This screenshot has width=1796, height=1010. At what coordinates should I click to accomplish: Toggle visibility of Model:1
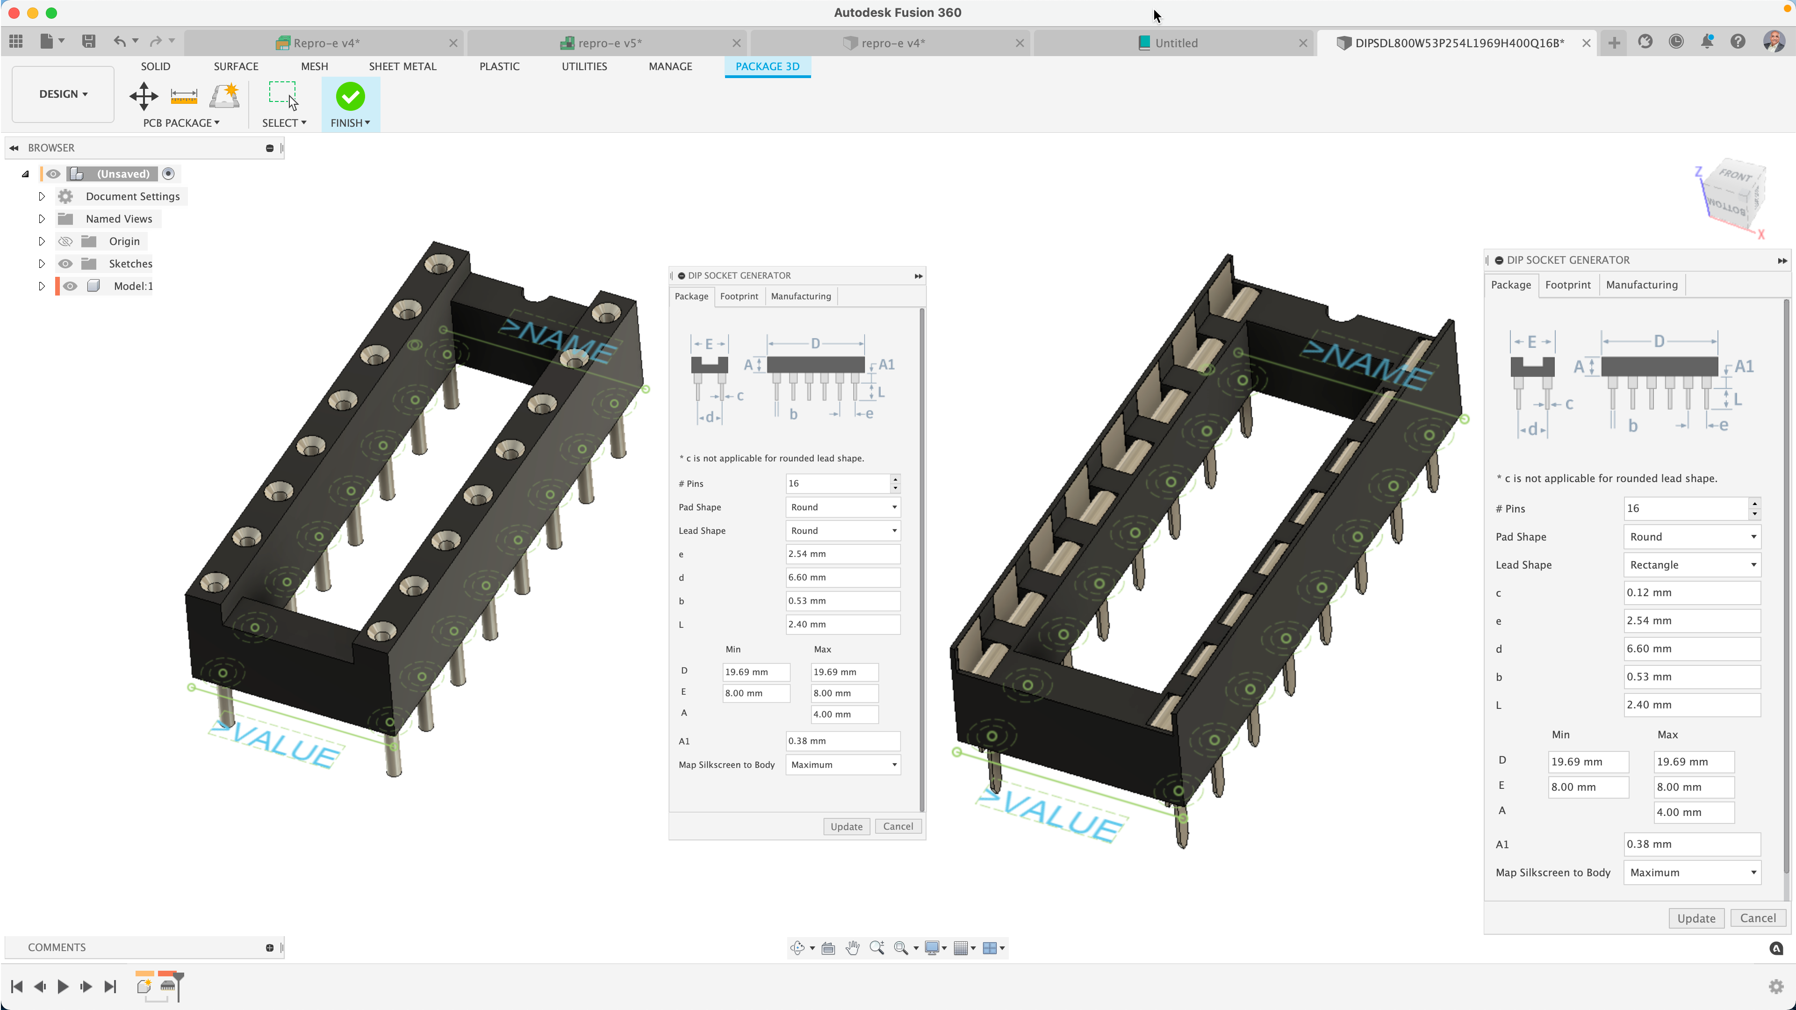(x=70, y=286)
